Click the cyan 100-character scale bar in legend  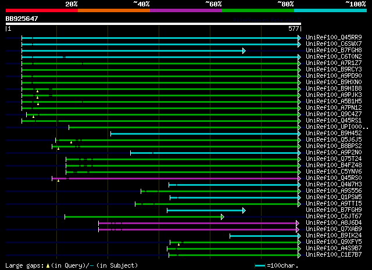(x=260, y=266)
